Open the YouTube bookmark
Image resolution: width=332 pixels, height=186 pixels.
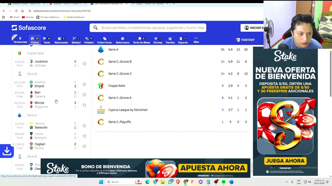tap(28, 17)
